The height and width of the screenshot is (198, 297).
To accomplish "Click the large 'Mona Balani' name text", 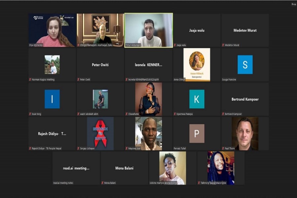I will click(124, 168).
